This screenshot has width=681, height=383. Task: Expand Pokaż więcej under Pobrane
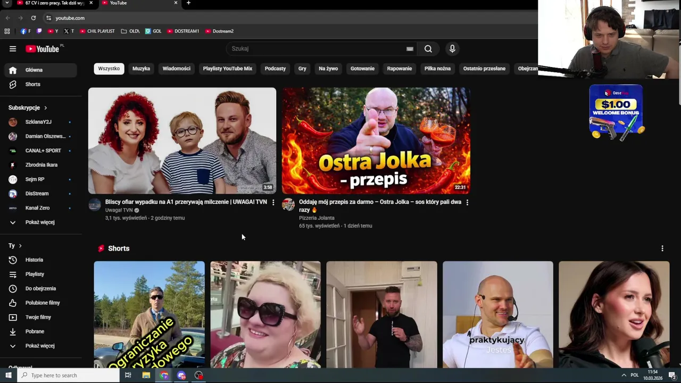[x=40, y=346]
